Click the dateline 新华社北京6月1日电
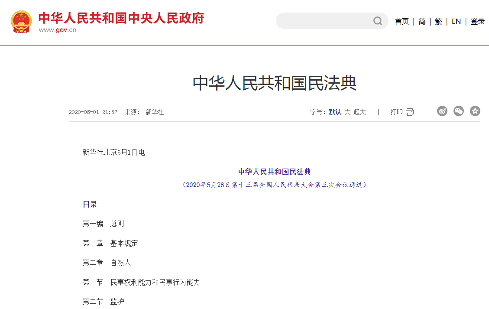The image size is (489, 309). (x=113, y=152)
